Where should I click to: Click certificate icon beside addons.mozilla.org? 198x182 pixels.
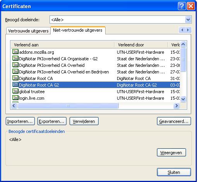coord(15,52)
